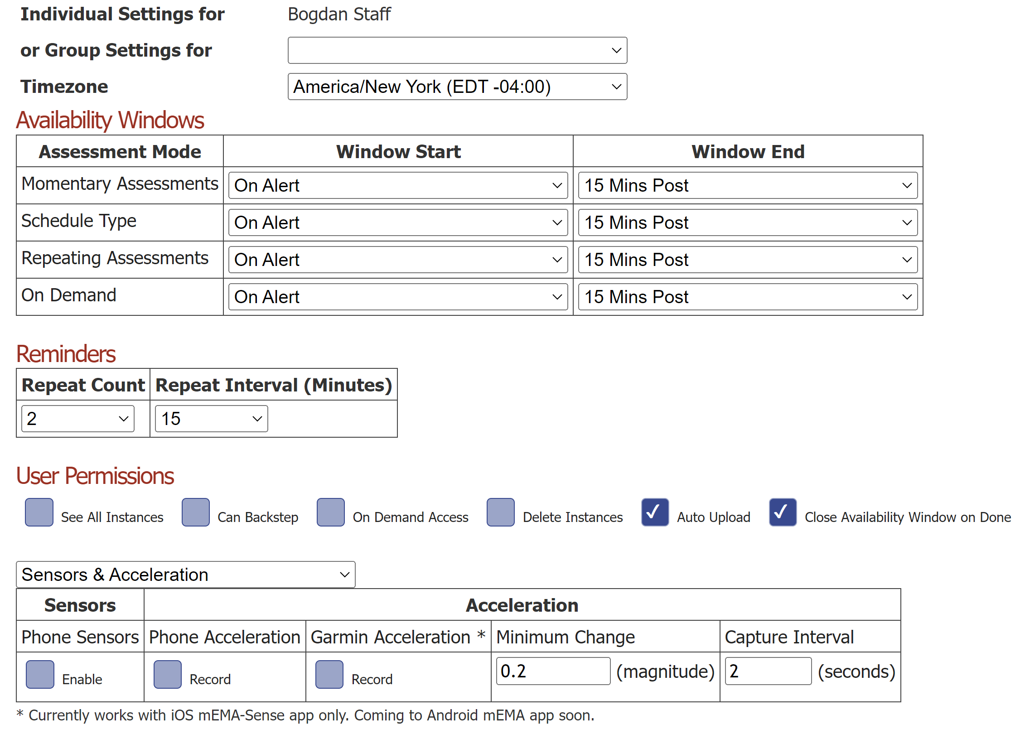This screenshot has height=744, width=1025.
Task: Open Momentary Assessments Window End dropdown
Action: click(x=748, y=185)
